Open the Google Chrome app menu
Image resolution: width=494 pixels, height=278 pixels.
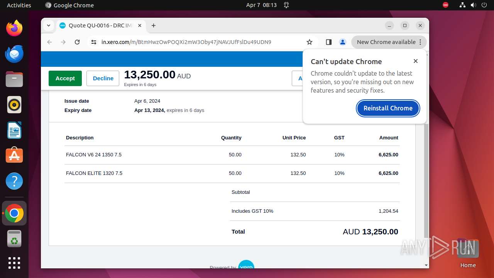(x=69, y=5)
